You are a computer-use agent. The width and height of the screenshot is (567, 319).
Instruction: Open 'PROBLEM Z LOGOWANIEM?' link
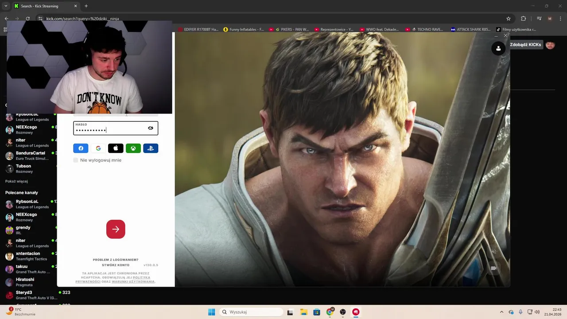(116, 260)
